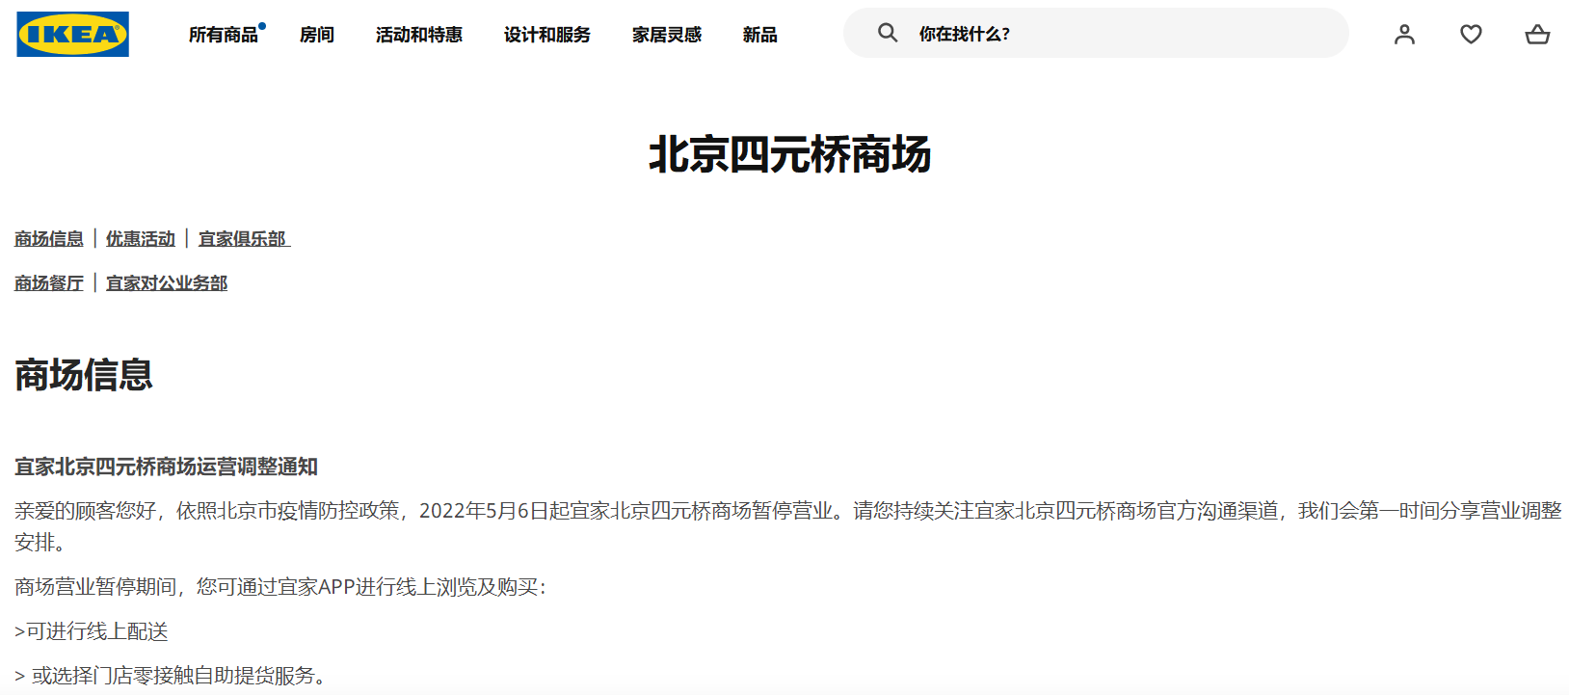
Task: Click the IKEA logo
Action: click(x=72, y=35)
